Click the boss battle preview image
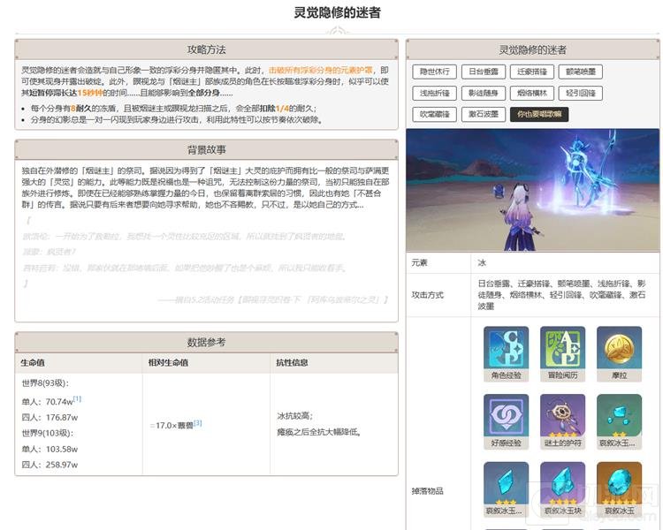Screen dimensions: 663x530 click(x=532, y=190)
